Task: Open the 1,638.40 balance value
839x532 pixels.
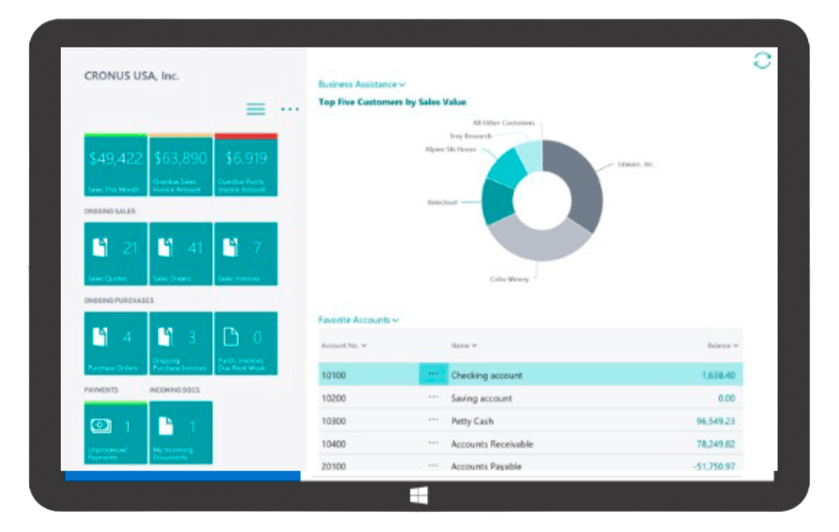Action: 718,375
